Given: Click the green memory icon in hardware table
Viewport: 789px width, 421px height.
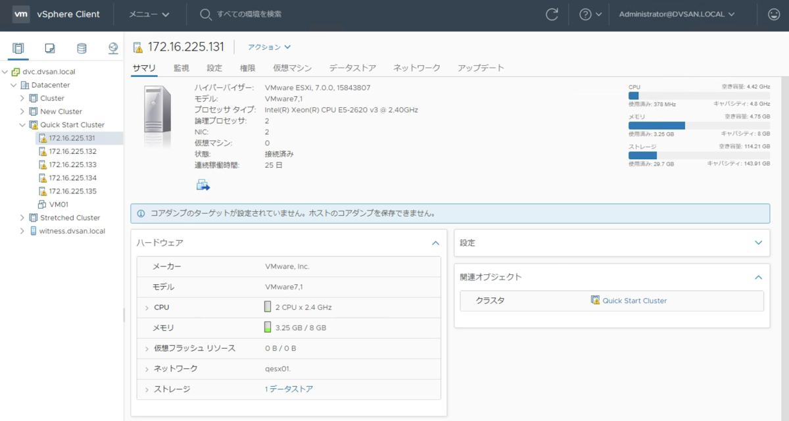Looking at the screenshot, I should (268, 327).
